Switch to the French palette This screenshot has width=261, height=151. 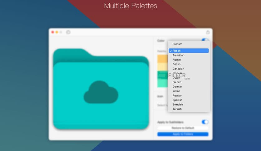[x=189, y=82]
